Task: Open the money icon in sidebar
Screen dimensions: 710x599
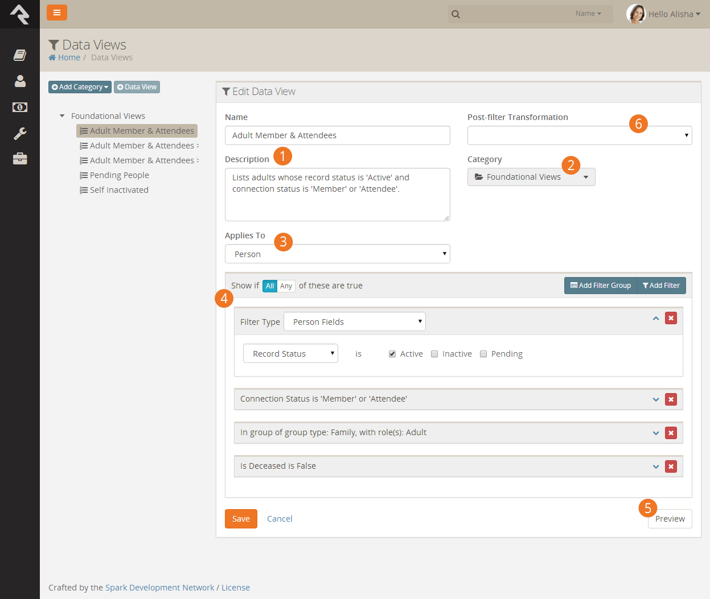Action: [20, 107]
